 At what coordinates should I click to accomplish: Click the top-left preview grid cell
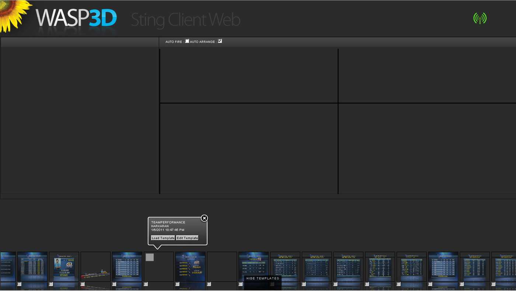tap(249, 76)
